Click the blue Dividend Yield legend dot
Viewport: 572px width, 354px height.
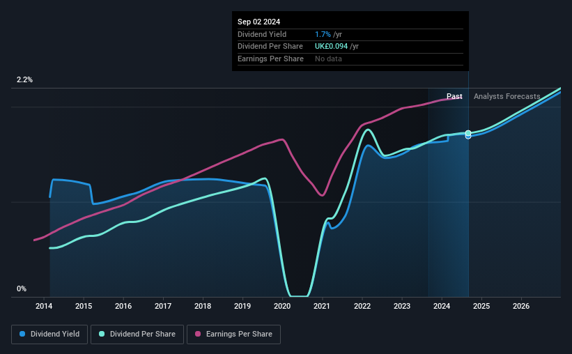click(22, 334)
